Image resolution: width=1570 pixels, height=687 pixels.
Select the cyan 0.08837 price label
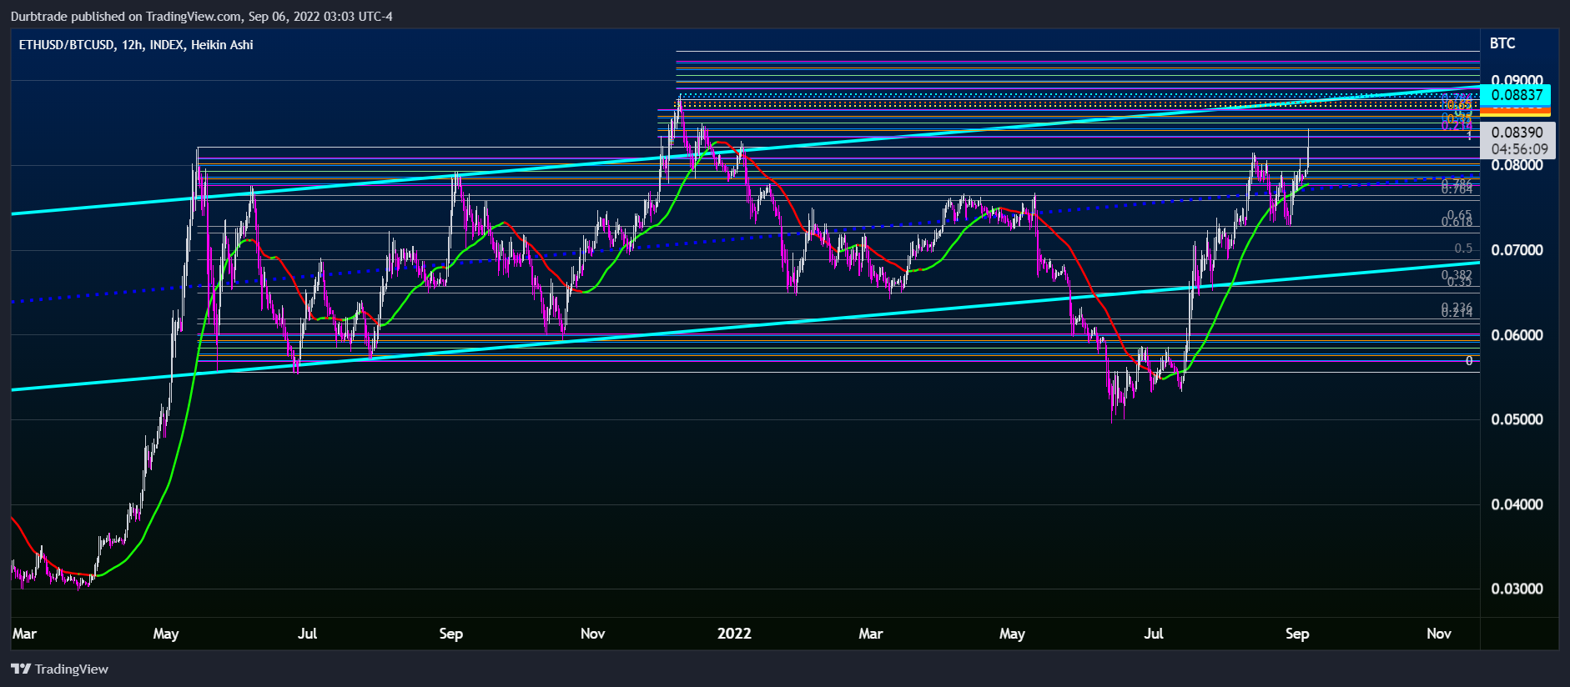click(x=1516, y=95)
